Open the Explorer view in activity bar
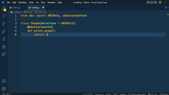 [x=4, y=8]
